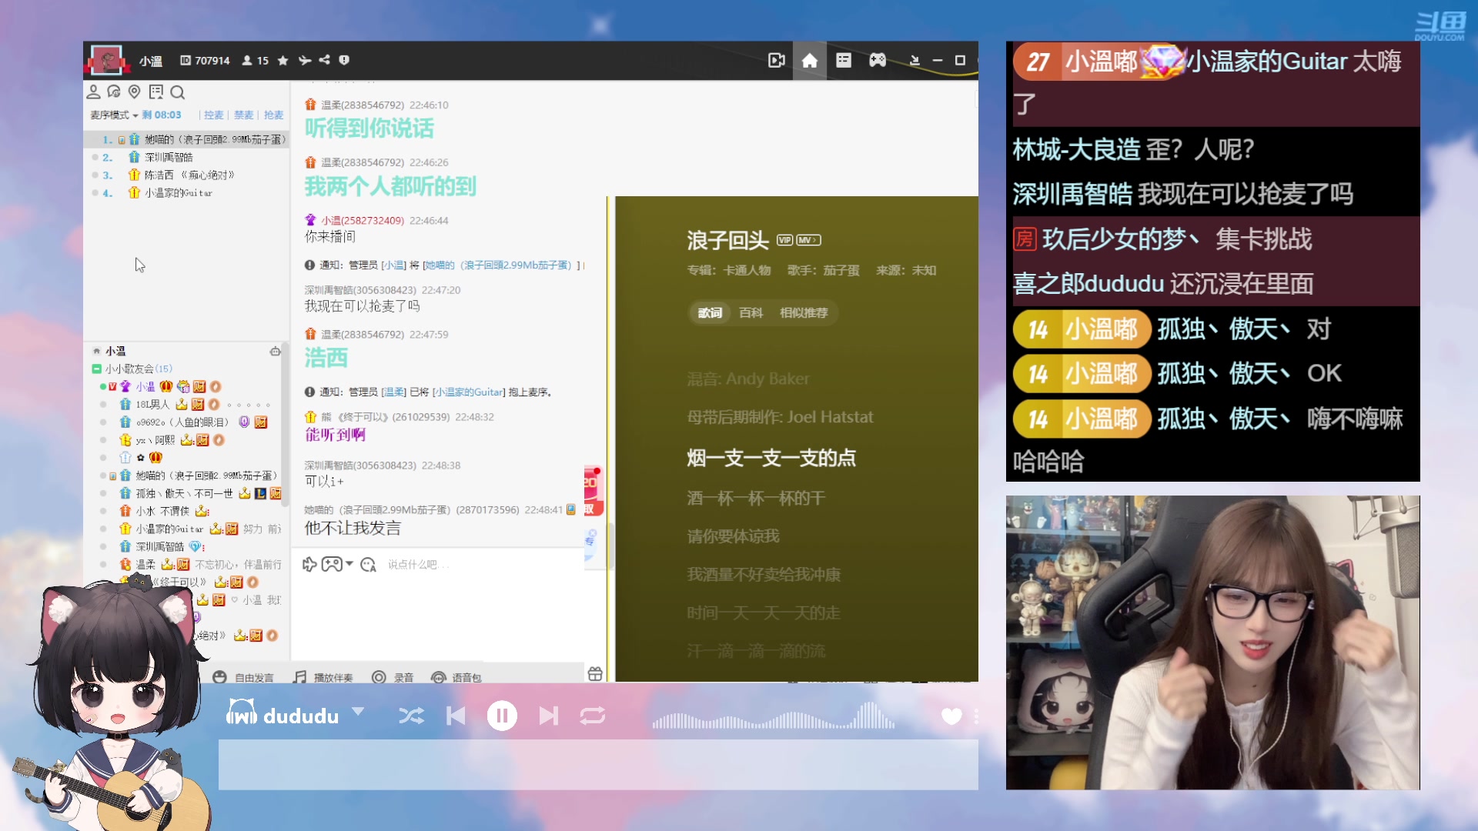Pause the currently playing song
1478x831 pixels.
[x=502, y=716]
